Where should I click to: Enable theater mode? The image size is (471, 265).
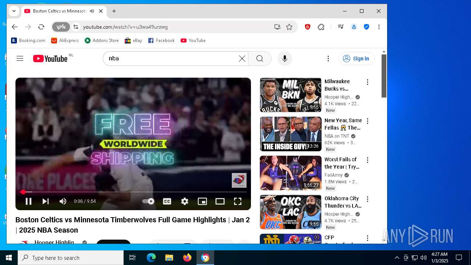(x=220, y=201)
